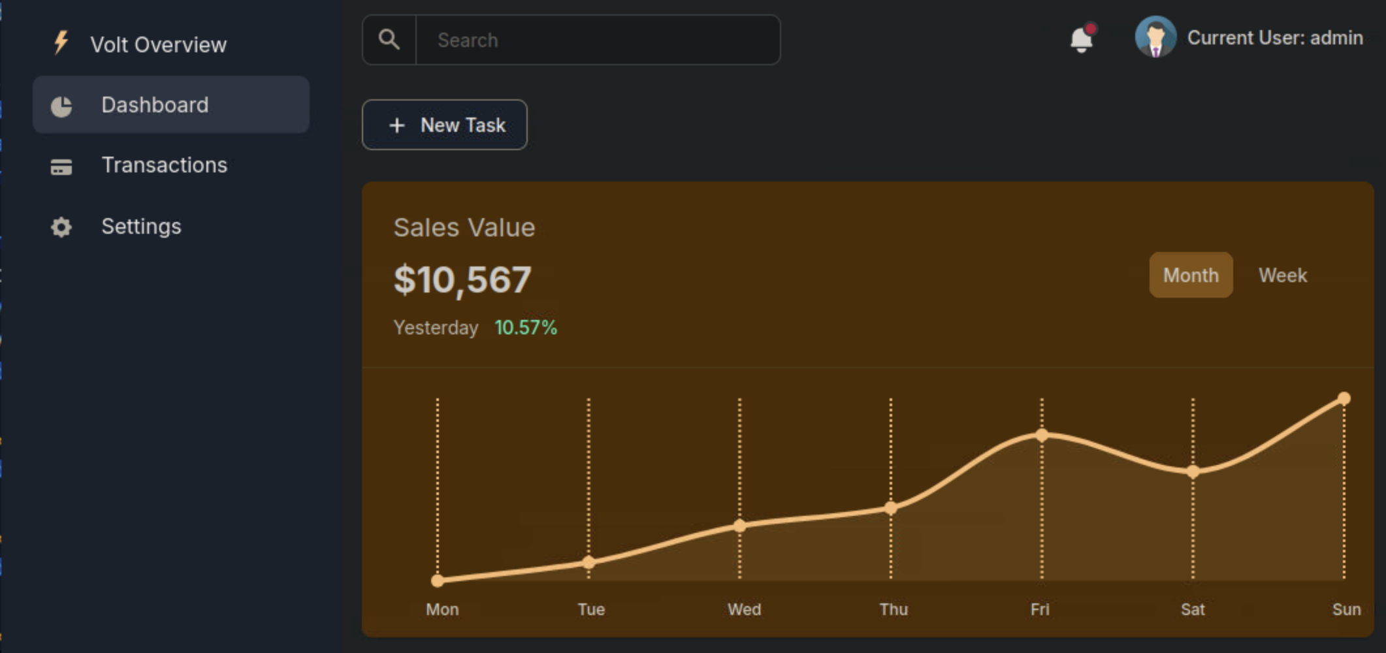Click the Dashboard pie chart icon
The width and height of the screenshot is (1386, 653).
(61, 106)
